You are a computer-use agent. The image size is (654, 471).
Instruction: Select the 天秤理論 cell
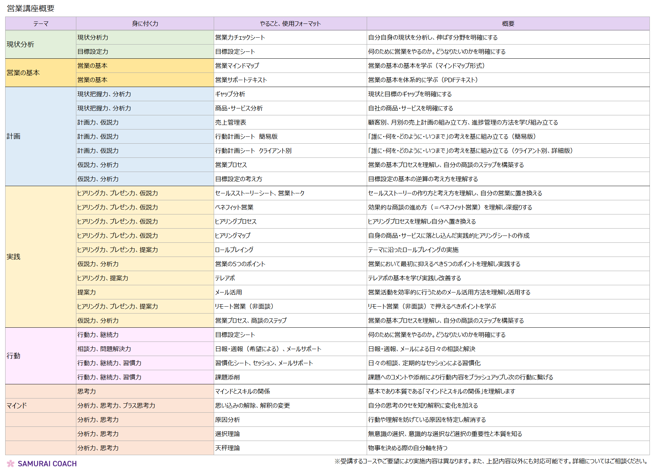[227, 448]
